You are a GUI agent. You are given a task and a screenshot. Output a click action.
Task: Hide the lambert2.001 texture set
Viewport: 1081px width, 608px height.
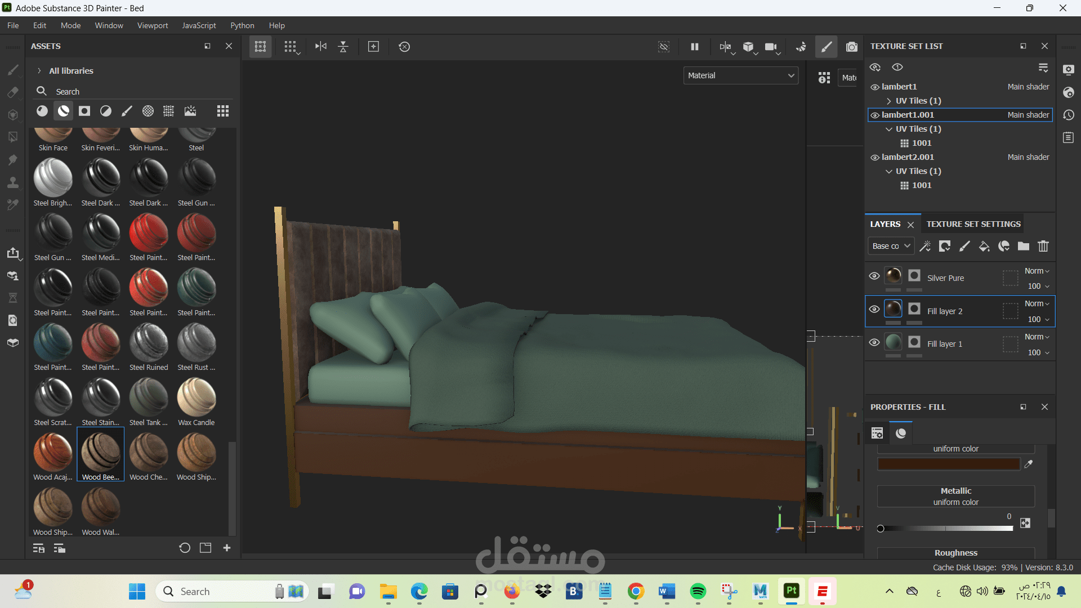875,158
